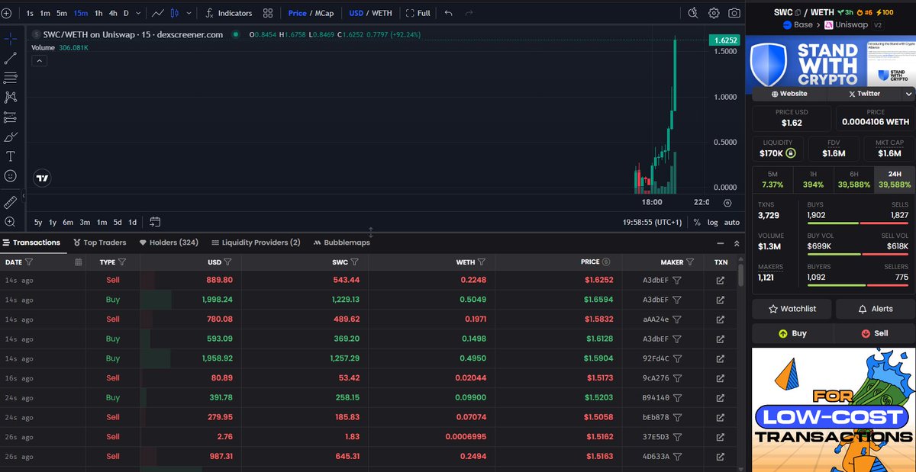Image resolution: width=916 pixels, height=472 pixels.
Task: Open the chart style dropdown arrow
Action: pos(188,13)
